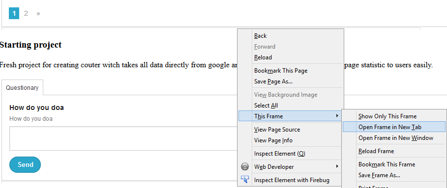Screen dimensions: 447x188
Task: Go to pagination page 2
Action: [x=26, y=13]
